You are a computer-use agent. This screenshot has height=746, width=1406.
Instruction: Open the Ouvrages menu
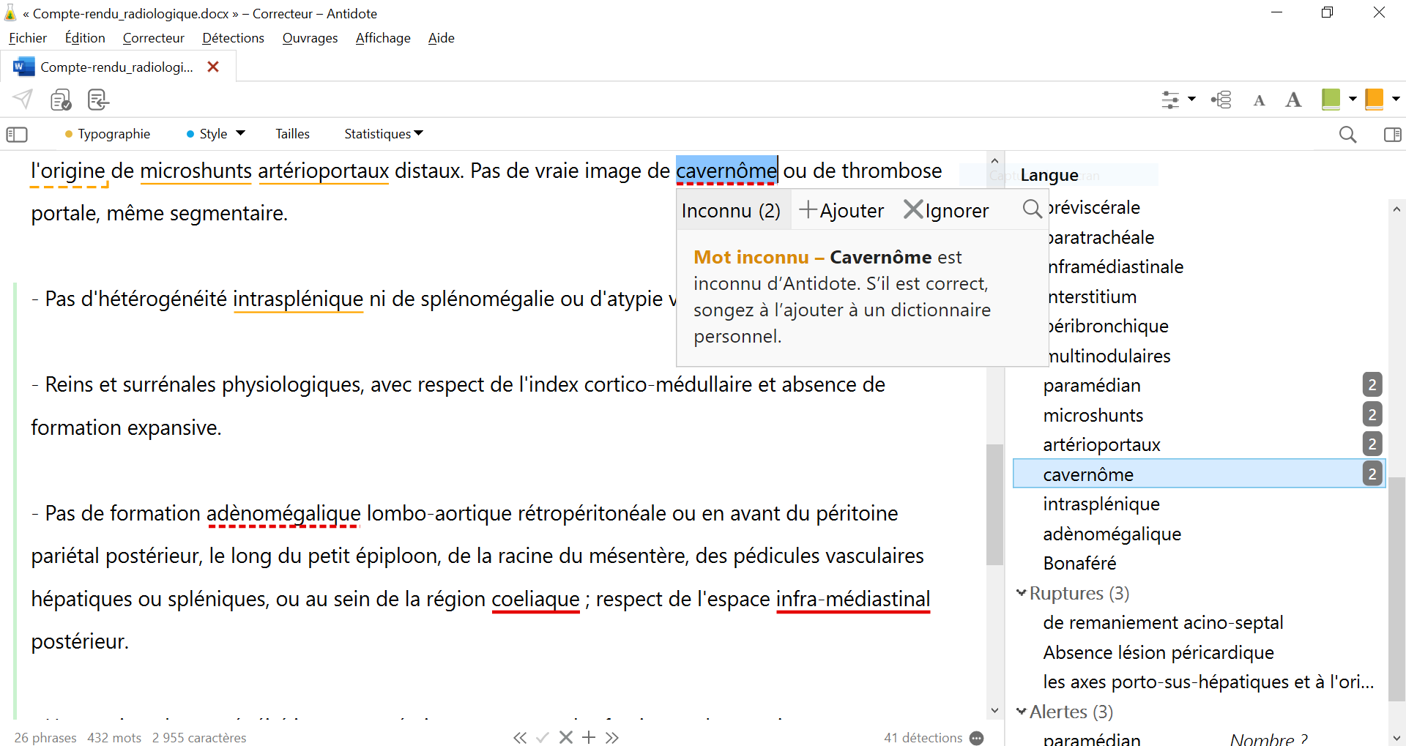coord(310,38)
